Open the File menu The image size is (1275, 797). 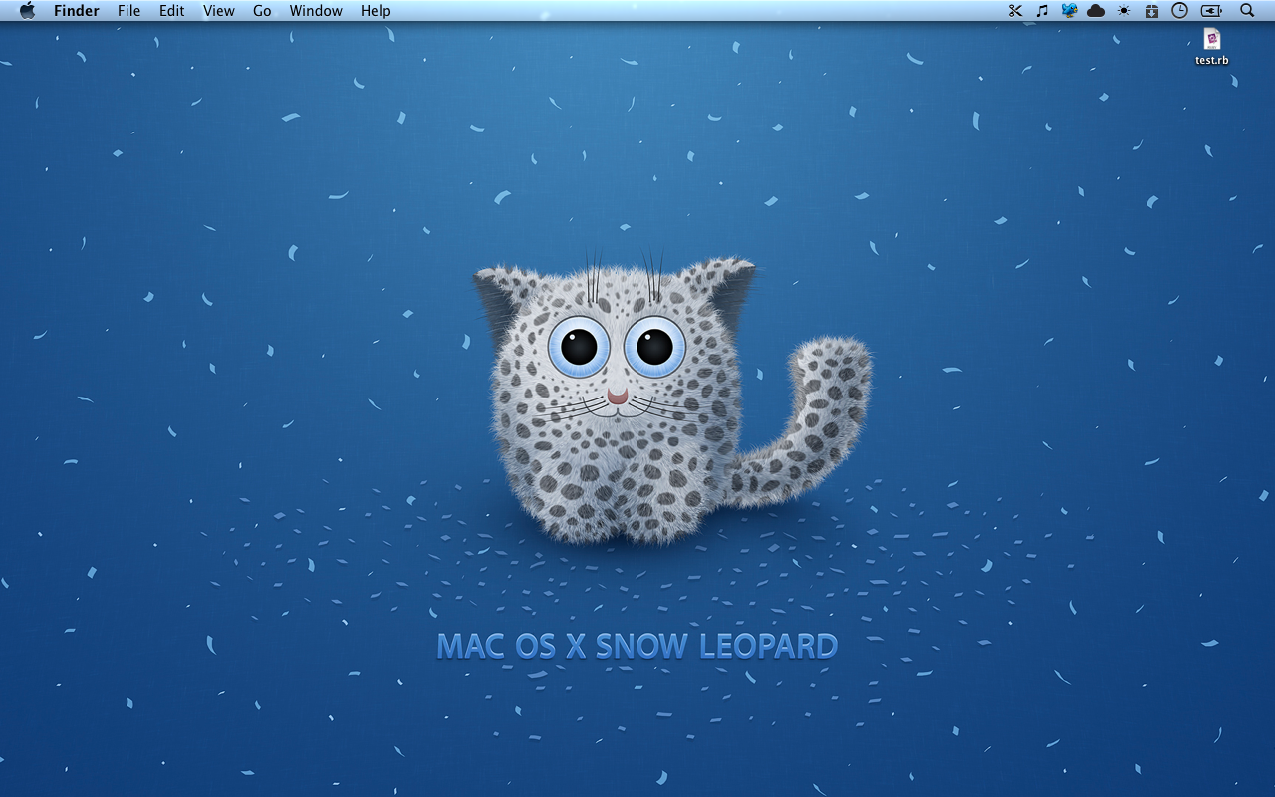pyautogui.click(x=128, y=11)
